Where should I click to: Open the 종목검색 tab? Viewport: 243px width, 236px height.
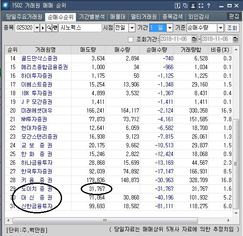point(173,17)
